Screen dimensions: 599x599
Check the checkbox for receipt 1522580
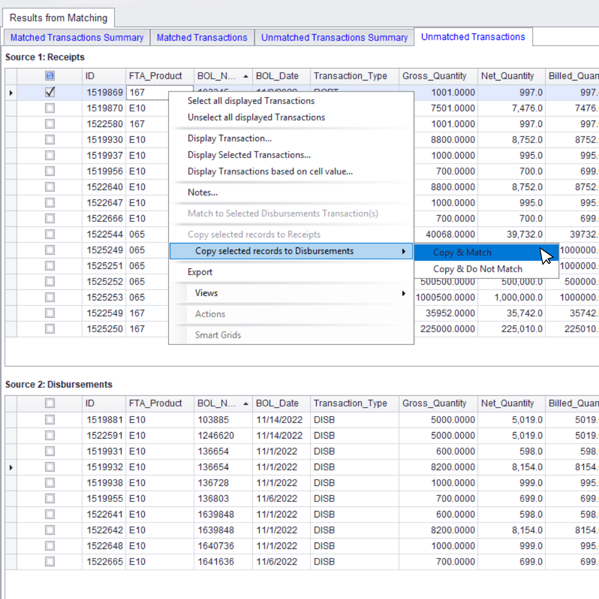click(49, 124)
